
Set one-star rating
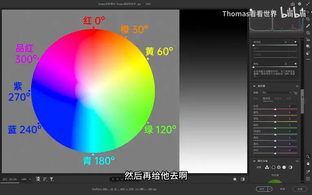(113, 179)
